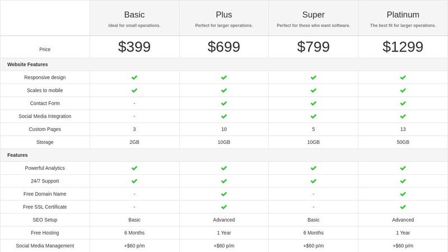The width and height of the screenshot is (448, 252).
Task: Select the Basic plan heading
Action: [134, 15]
